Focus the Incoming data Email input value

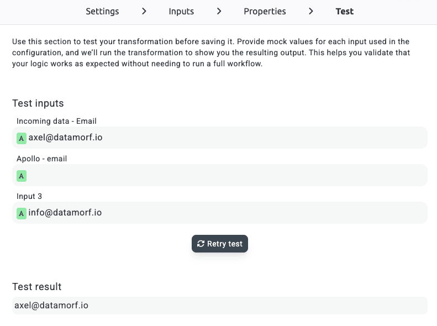coord(221,138)
